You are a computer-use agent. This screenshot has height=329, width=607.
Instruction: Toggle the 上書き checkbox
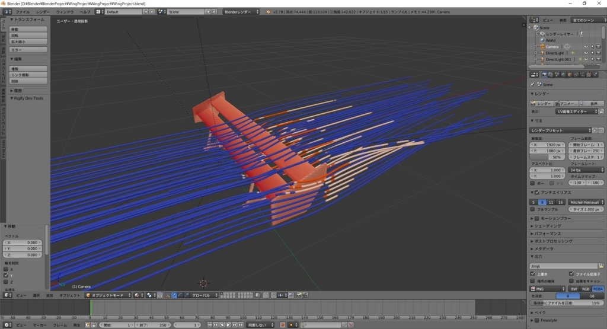pyautogui.click(x=533, y=274)
